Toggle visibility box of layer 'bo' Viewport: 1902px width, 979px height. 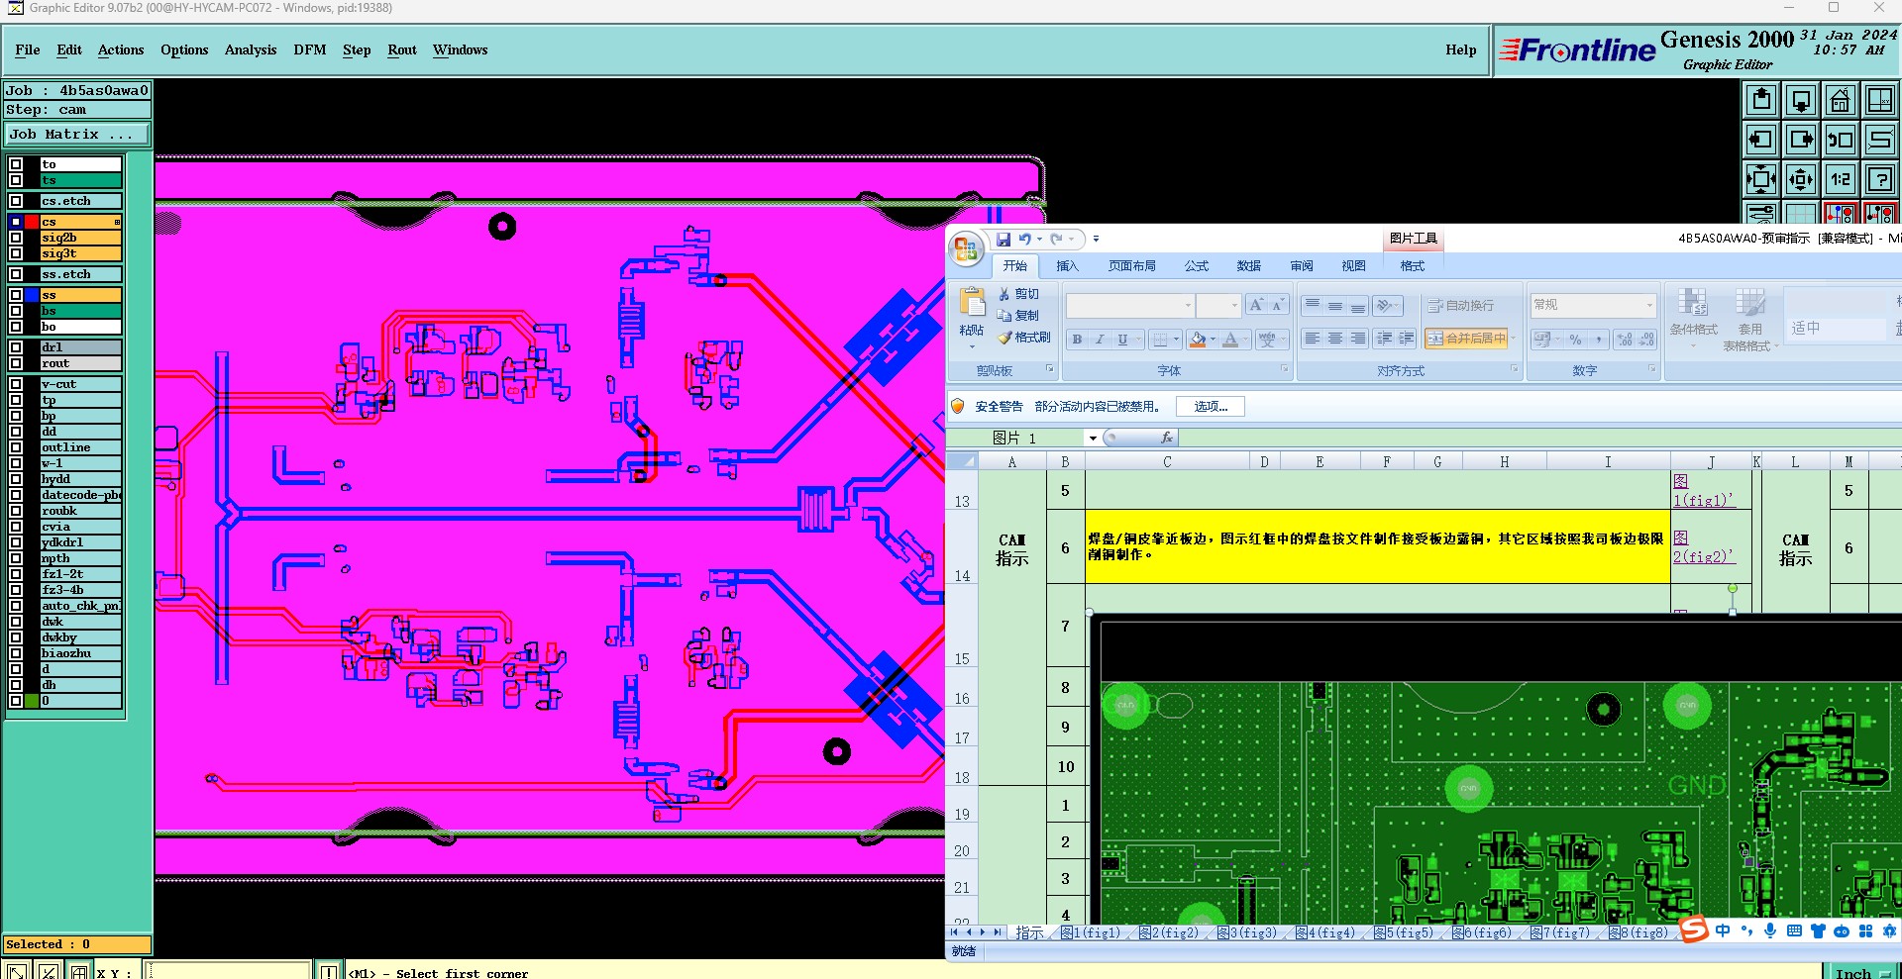click(16, 327)
